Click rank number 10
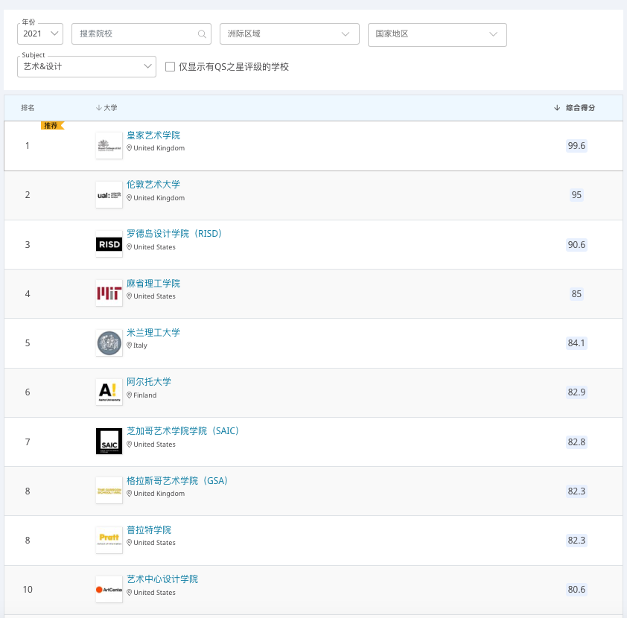 (28, 590)
